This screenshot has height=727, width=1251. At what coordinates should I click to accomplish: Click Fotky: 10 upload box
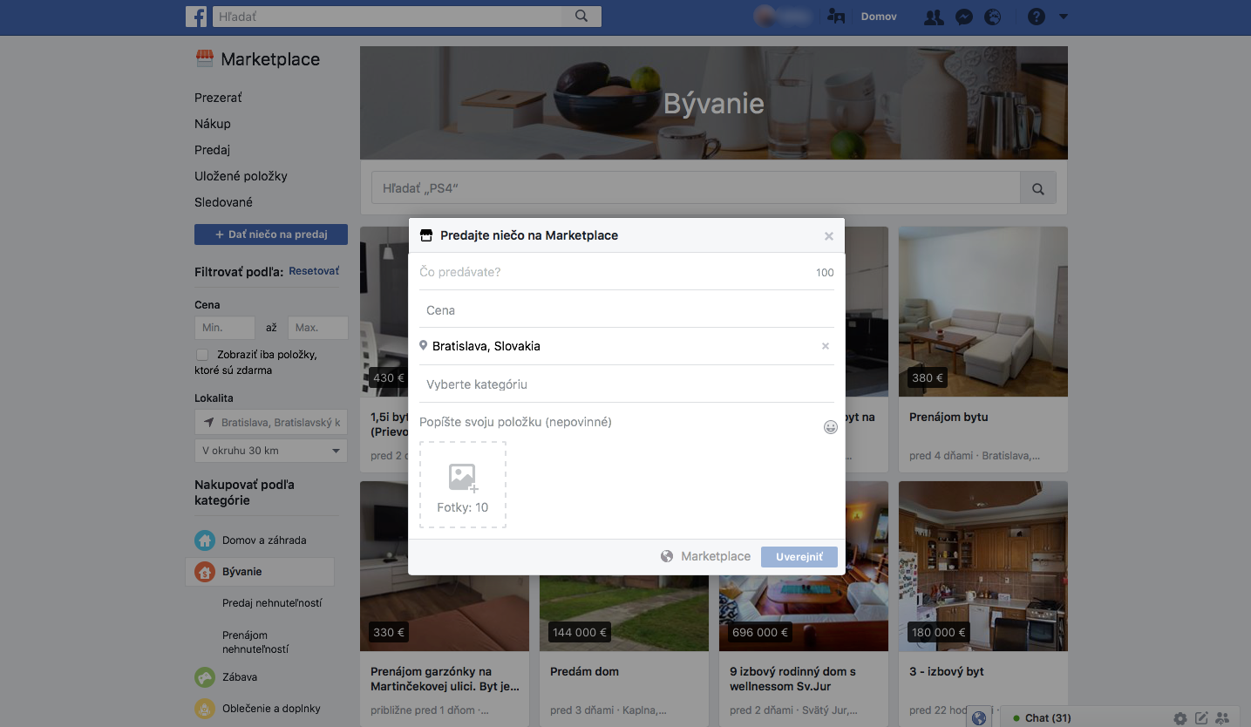(x=463, y=485)
